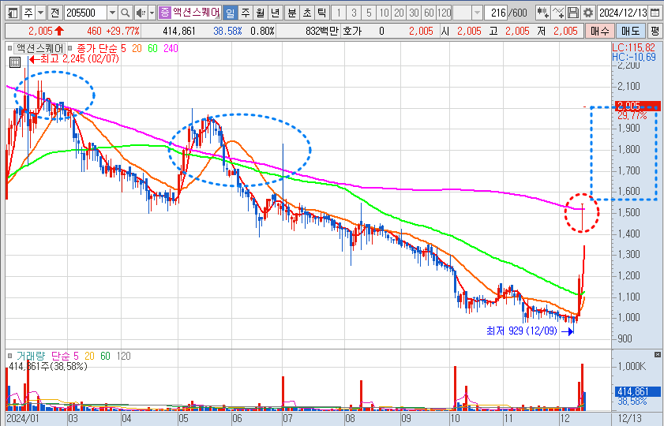Toggle the square before 거래량 legend
The width and height of the screenshot is (664, 426).
tap(9, 357)
